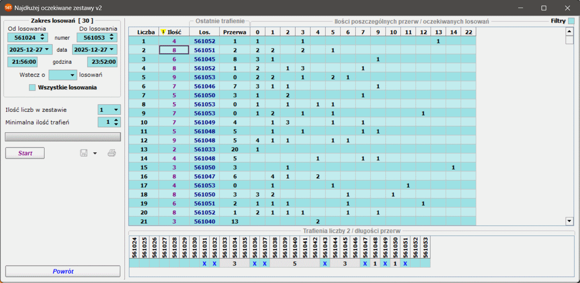Click the progress bar below settings
The height and width of the screenshot is (283, 580).
coord(63,137)
